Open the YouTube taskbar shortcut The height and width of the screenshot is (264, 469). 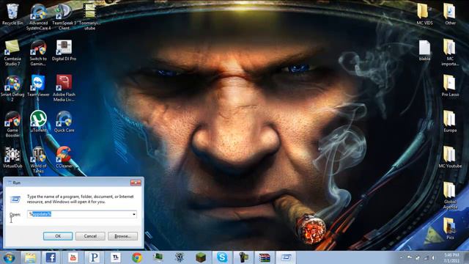click(73, 257)
